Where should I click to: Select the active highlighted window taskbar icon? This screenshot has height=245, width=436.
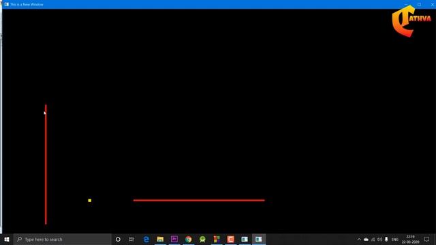(259, 239)
